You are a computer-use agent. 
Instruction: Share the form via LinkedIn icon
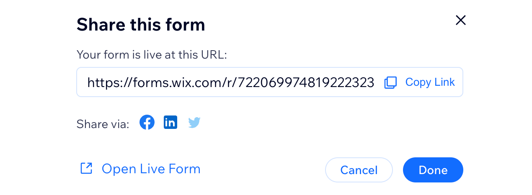tap(170, 123)
